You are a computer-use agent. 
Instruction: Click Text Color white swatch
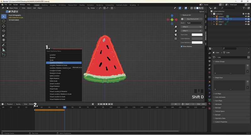pos(197,35)
